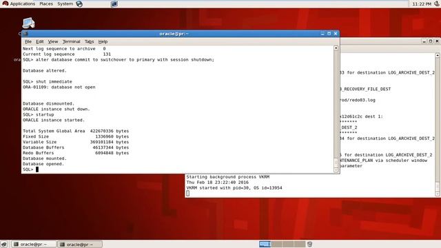Open the Terminal menu in the front terminal

(x=71, y=41)
